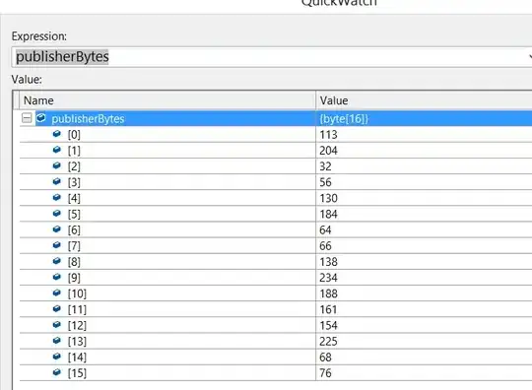This screenshot has height=390, width=532.
Task: Click the Value column header
Action: tap(424, 100)
